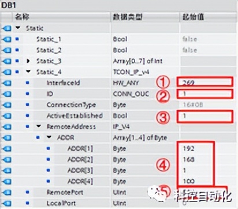Click the row icon beside ADDR[1]
Screen dimensions: 238x209
tap(6, 148)
